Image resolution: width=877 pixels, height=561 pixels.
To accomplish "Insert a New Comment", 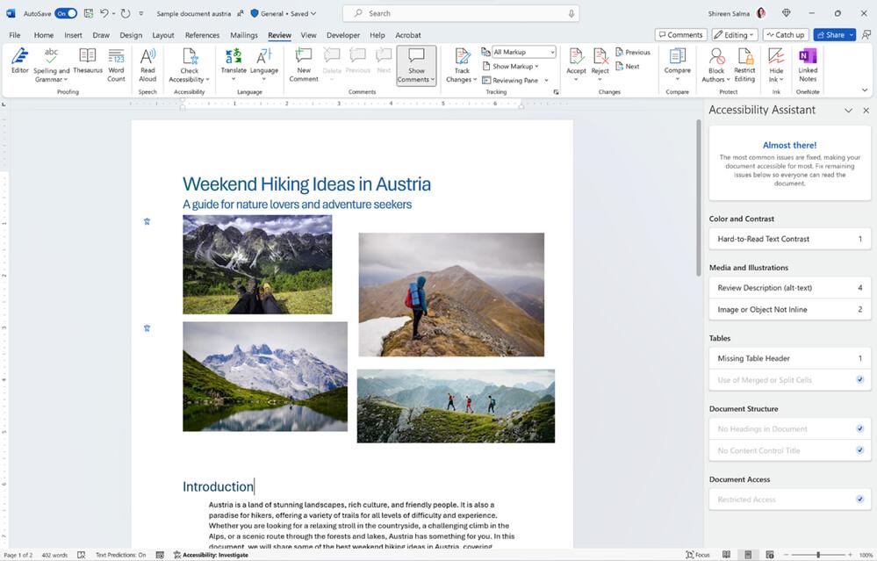I will (303, 63).
